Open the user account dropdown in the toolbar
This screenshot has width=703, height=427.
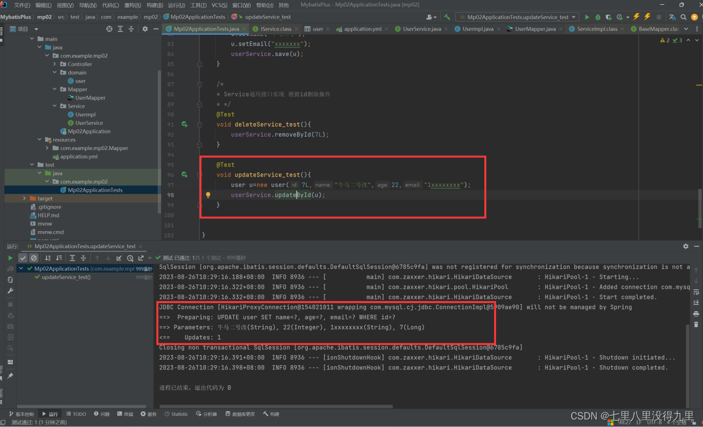[x=432, y=17]
